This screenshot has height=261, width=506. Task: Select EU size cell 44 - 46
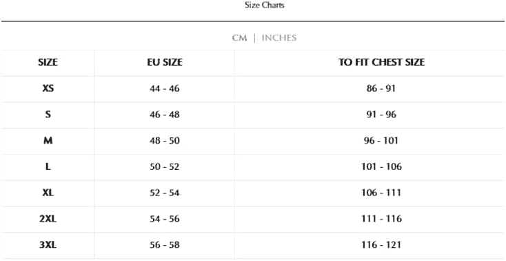point(165,88)
